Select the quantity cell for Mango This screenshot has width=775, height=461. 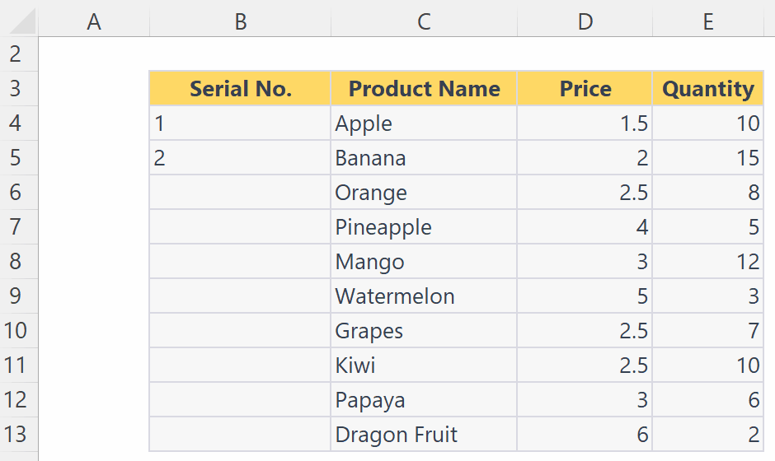coord(708,262)
